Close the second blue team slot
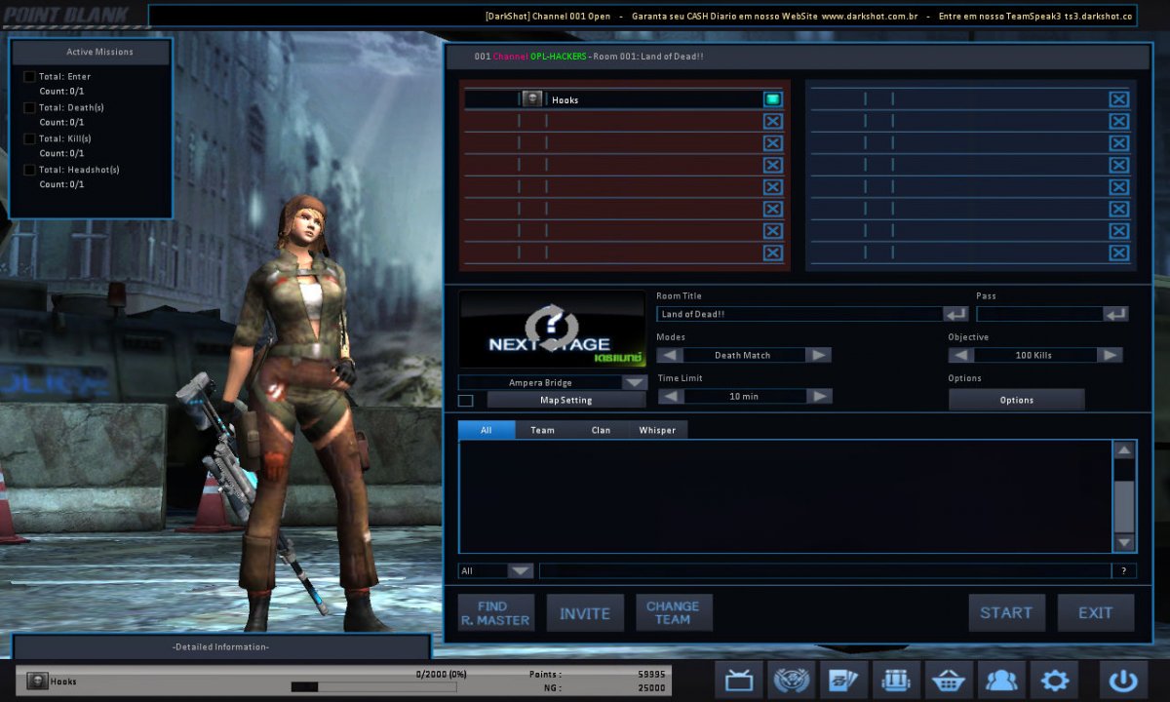This screenshot has height=702, width=1170. (1118, 121)
